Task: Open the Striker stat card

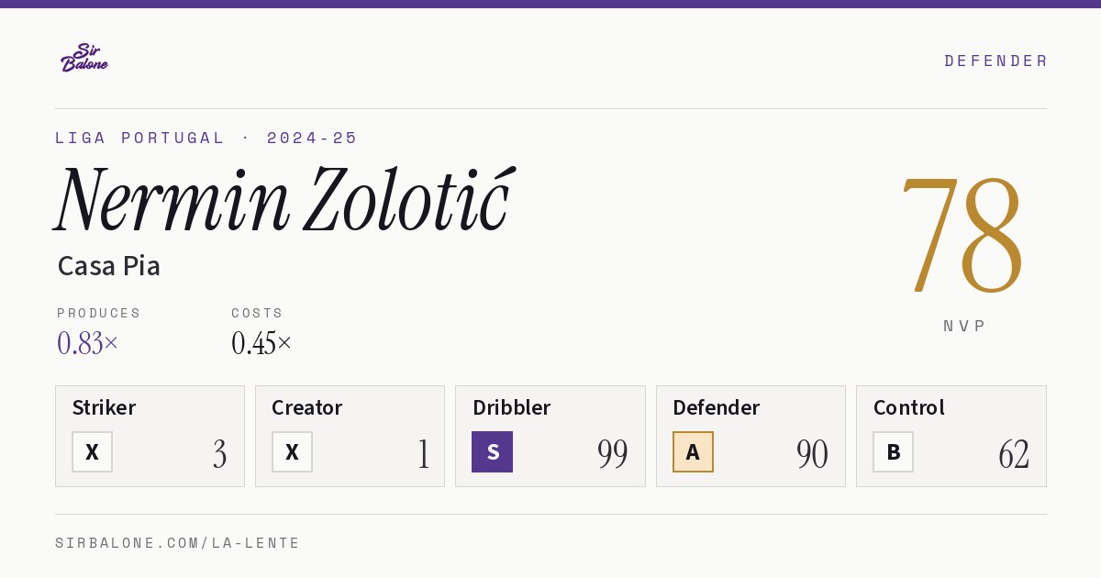Action: [x=150, y=436]
